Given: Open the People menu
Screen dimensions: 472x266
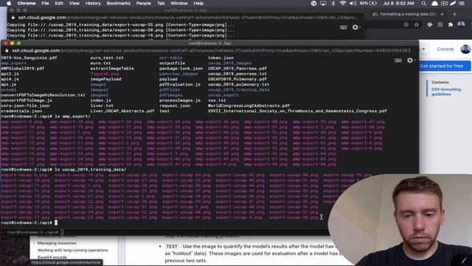Looking at the screenshot, I should pos(143,3).
